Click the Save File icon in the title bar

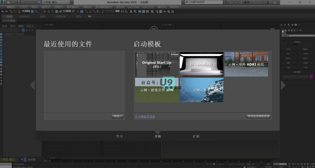pyautogui.click(x=19, y=2)
